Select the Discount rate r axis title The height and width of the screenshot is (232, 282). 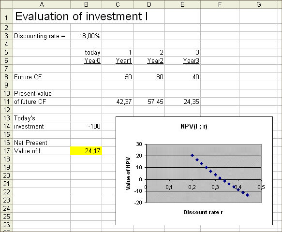click(203, 212)
